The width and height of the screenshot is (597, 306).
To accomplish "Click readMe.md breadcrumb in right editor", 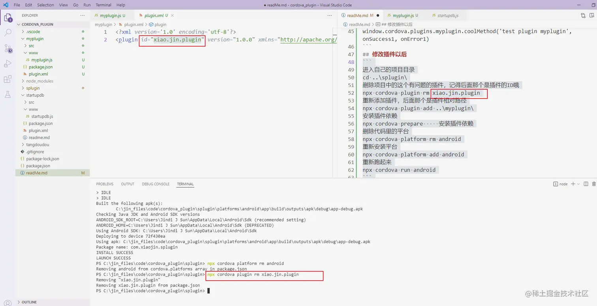I will point(357,25).
